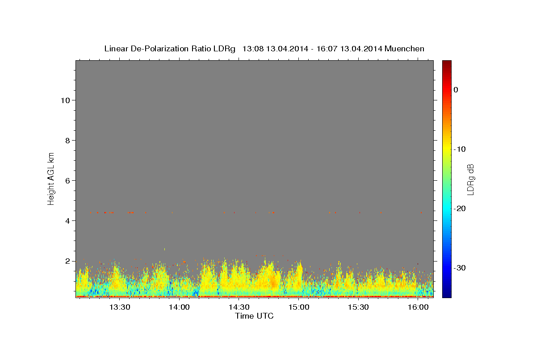Click the height tick label 2
This screenshot has width=536, height=357.
(68, 261)
